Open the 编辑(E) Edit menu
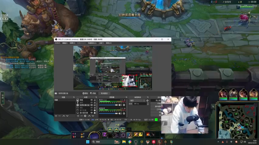 (x=65, y=43)
